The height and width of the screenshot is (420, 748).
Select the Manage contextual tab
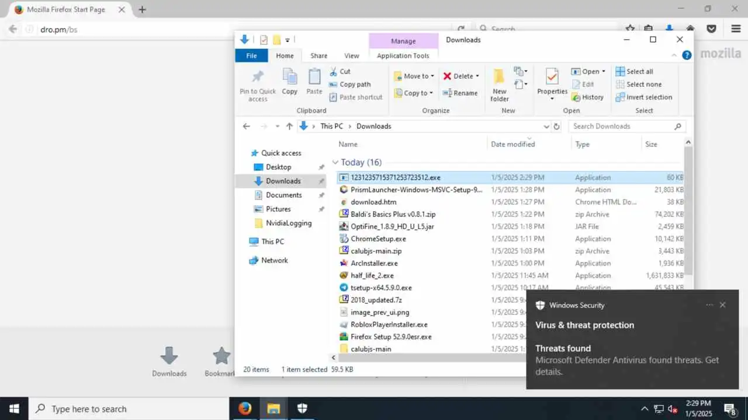[403, 41]
